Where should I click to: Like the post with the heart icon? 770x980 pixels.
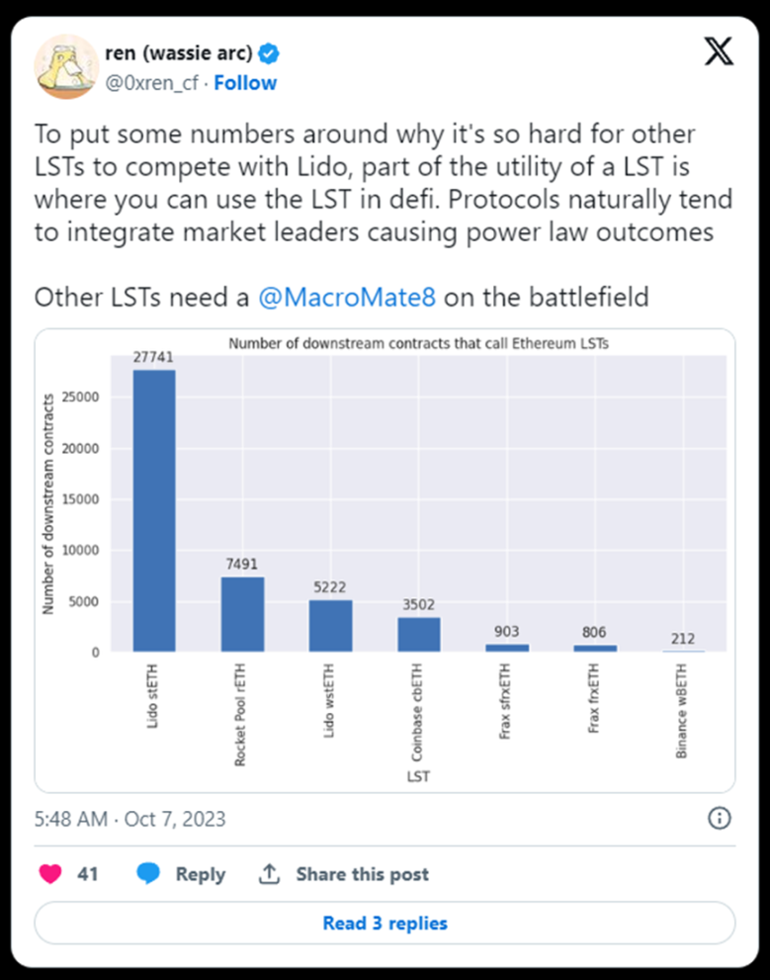point(50,873)
